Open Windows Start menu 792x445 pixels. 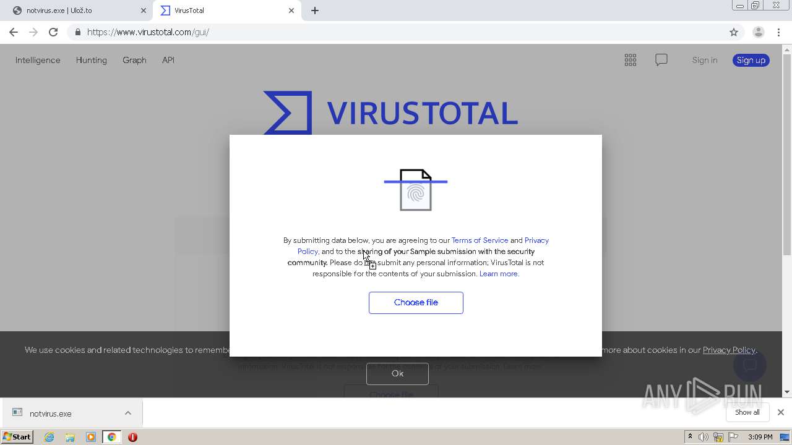pos(17,437)
